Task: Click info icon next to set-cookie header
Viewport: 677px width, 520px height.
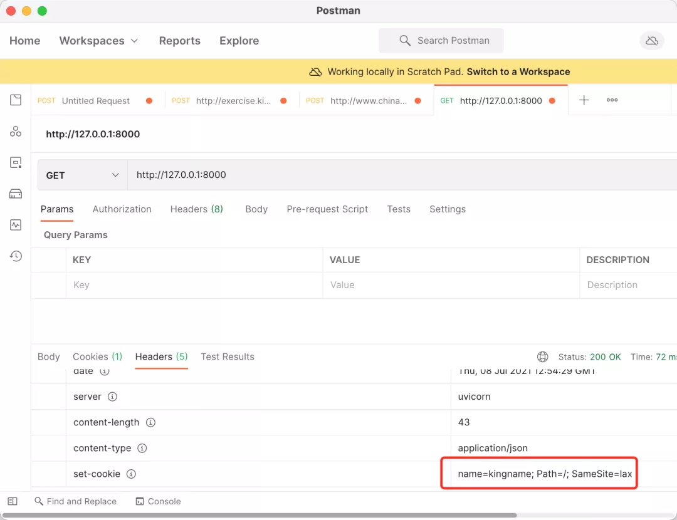Action: coord(131,474)
